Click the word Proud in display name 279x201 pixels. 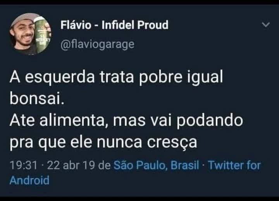click(153, 25)
